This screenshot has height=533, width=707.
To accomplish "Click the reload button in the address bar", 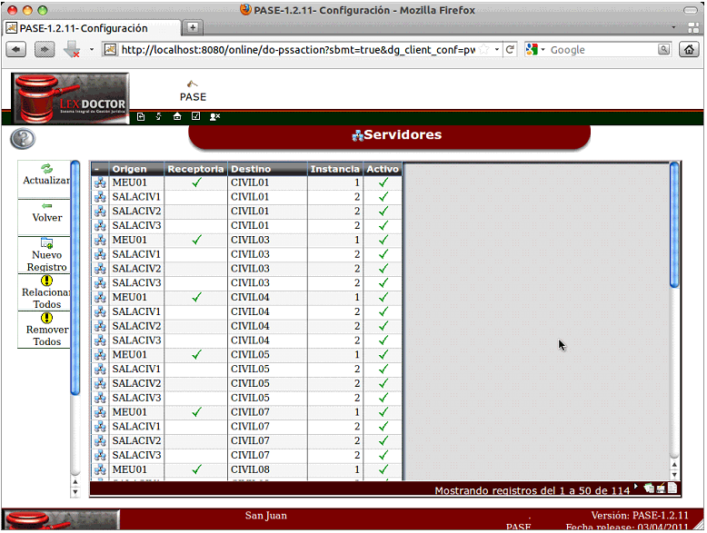I will [511, 49].
